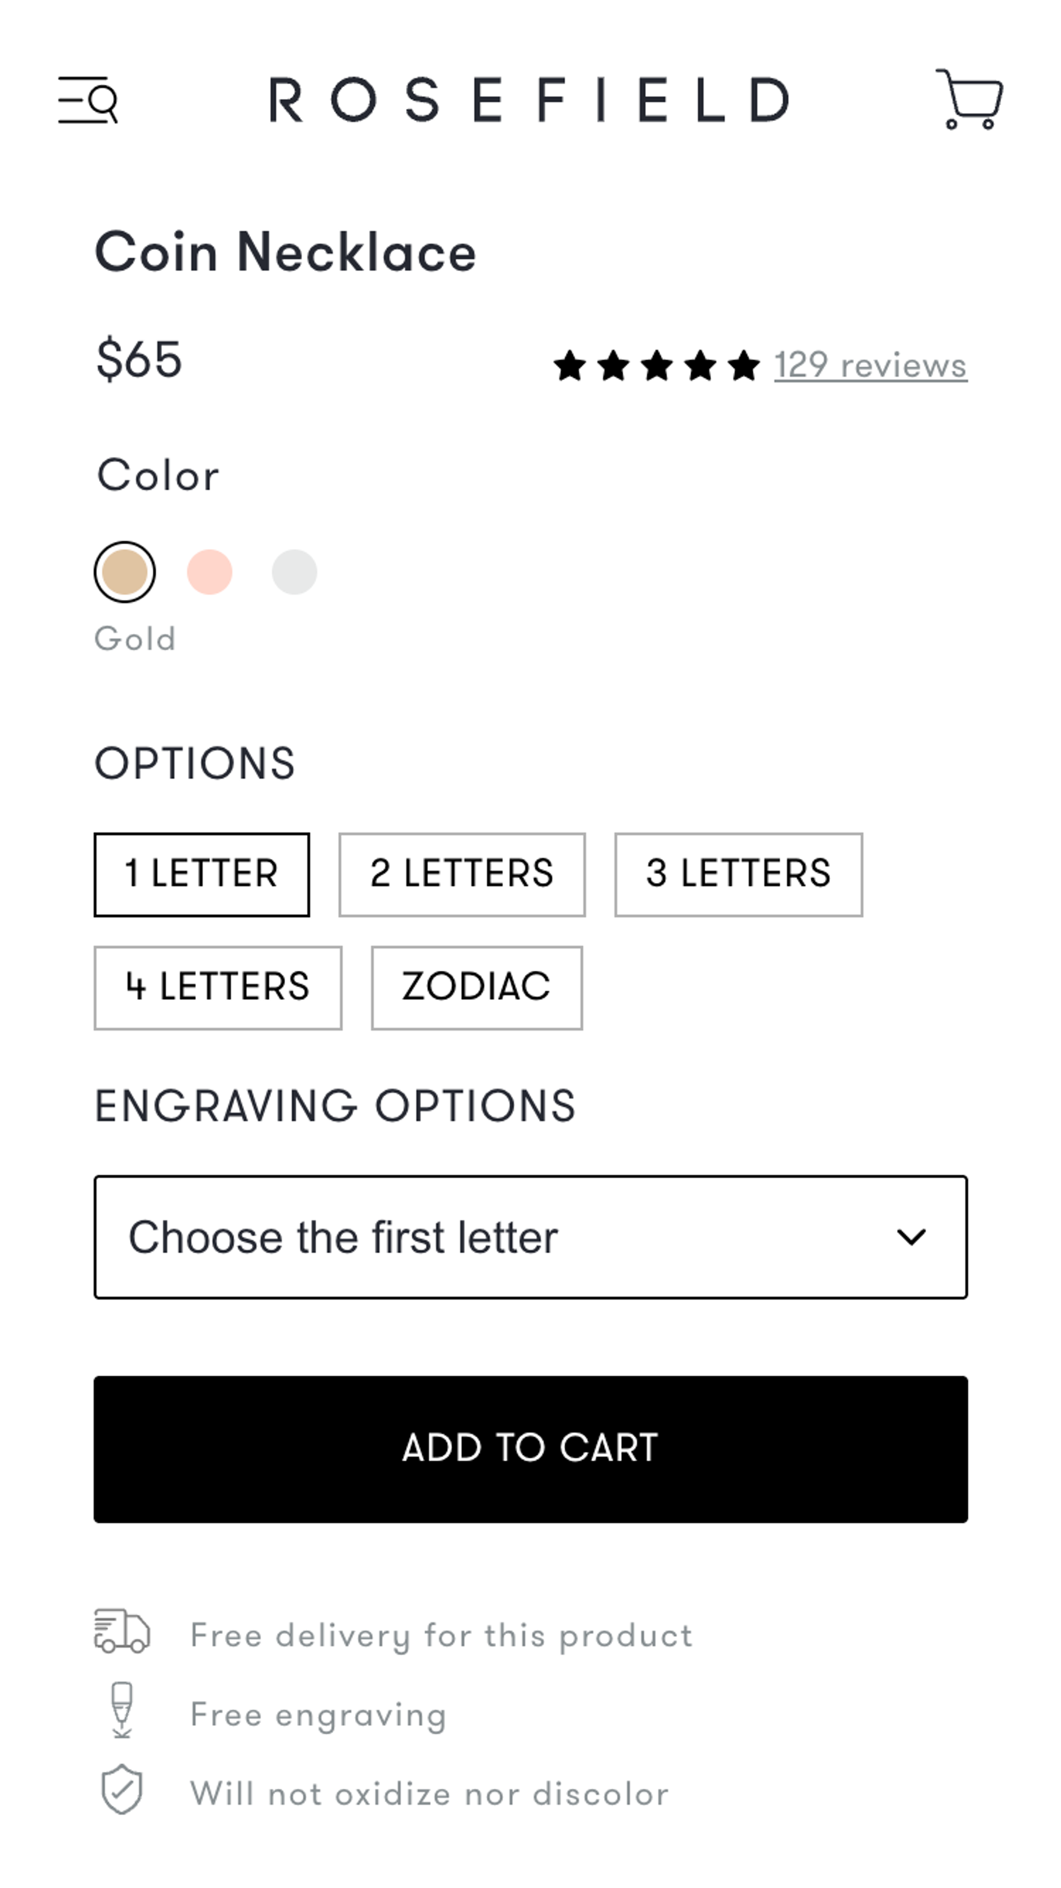Click the engraving dropdown chevron arrow

coord(911,1237)
